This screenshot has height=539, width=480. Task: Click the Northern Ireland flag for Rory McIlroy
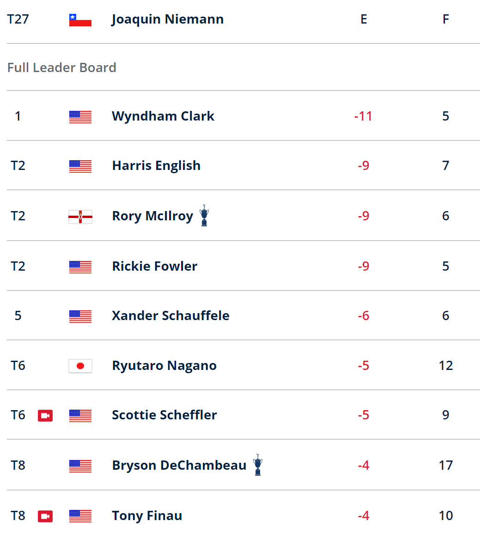pos(80,217)
